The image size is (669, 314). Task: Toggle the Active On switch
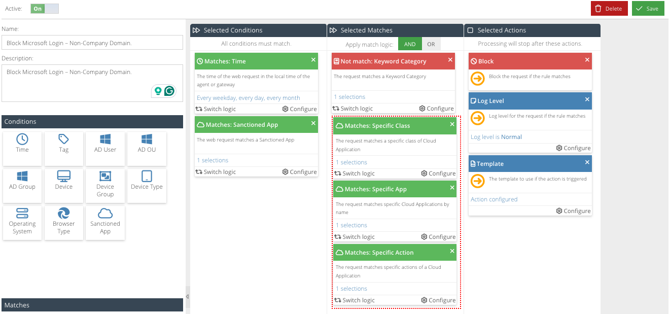45,9
